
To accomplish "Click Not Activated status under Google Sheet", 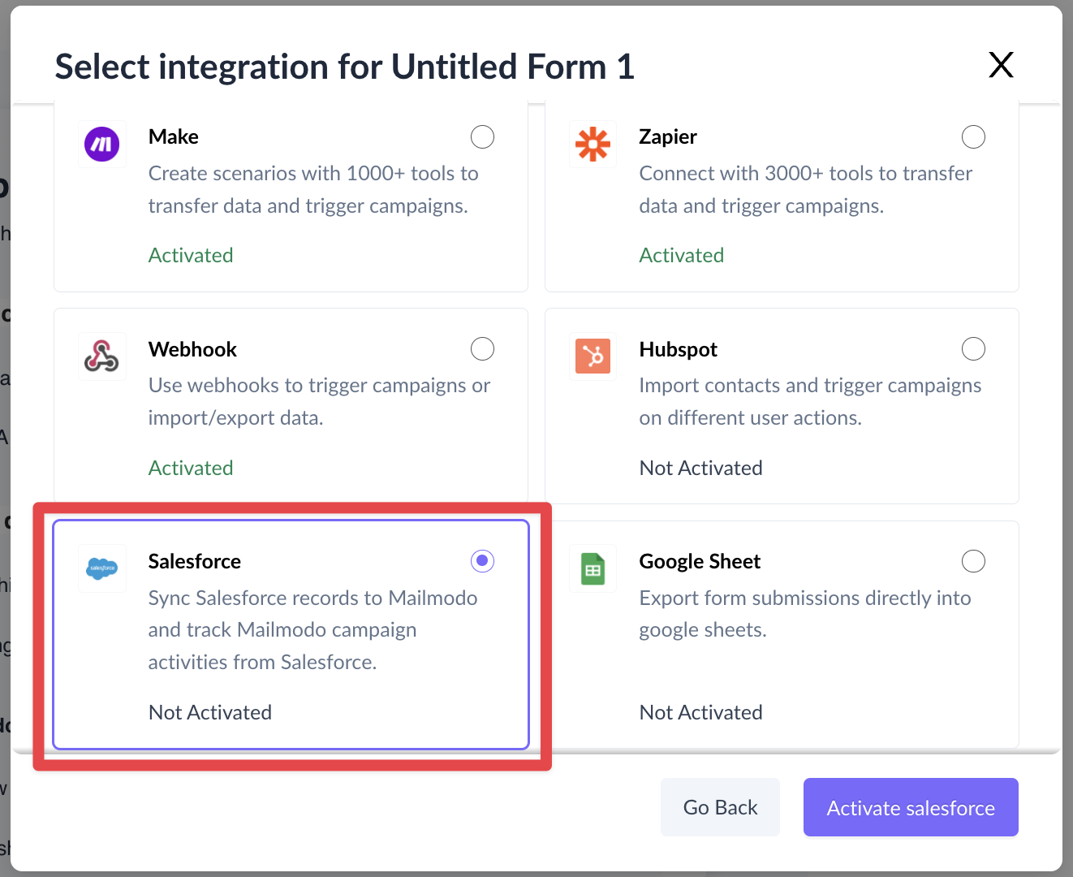I will click(701, 712).
